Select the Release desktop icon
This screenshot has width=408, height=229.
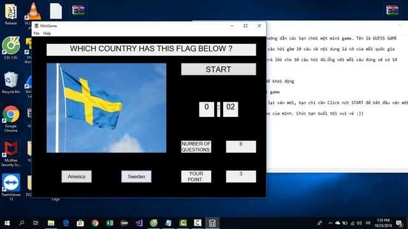pyautogui.click(x=11, y=14)
